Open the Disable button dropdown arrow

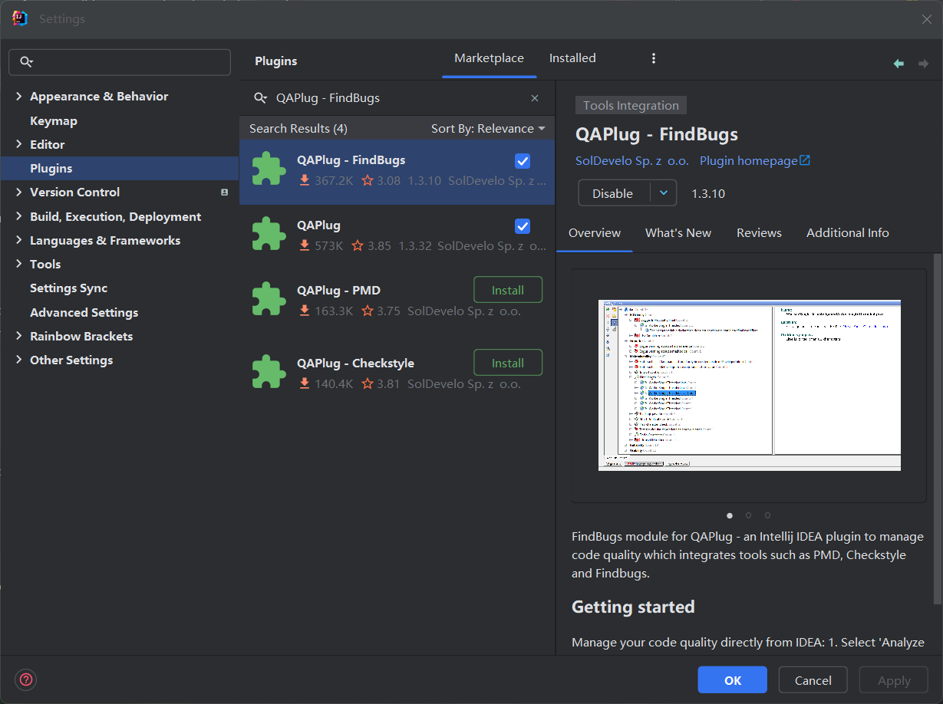(x=664, y=193)
